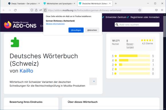166x110 pixels.
Task: Filter reviews by 1 star
Action: click(114, 73)
